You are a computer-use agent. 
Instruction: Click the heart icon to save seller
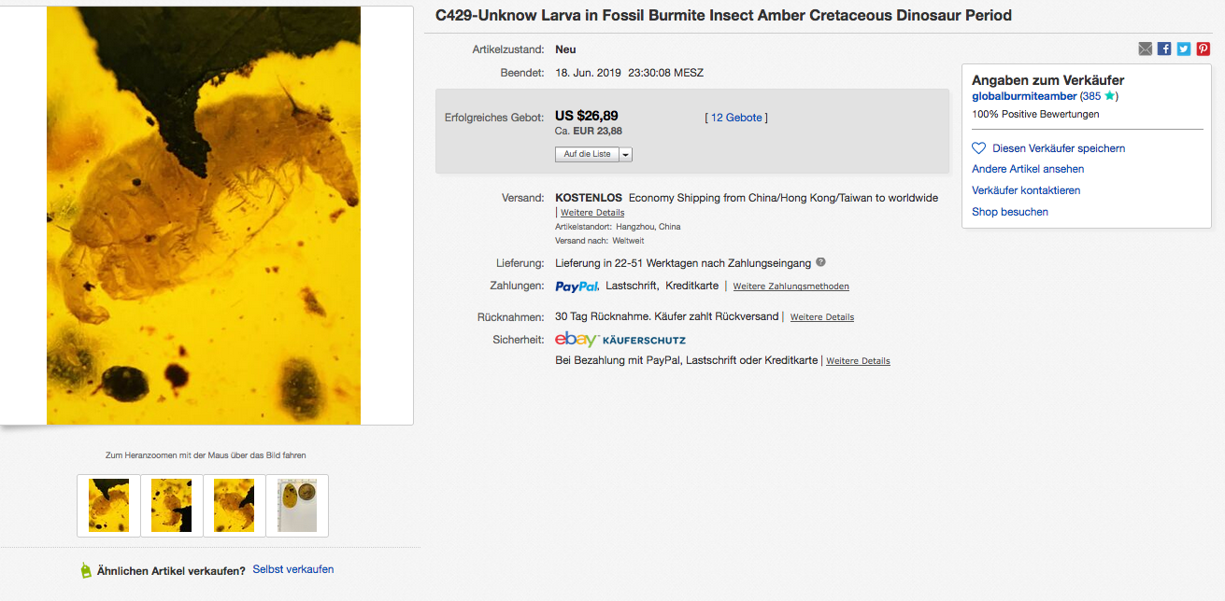(979, 148)
